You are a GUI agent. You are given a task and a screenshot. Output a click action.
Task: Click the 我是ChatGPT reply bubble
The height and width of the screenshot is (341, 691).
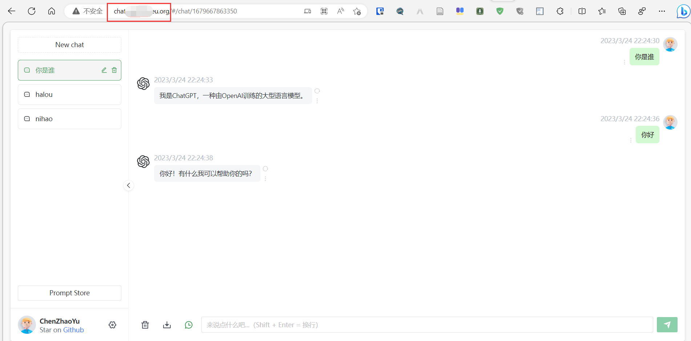[x=233, y=96]
